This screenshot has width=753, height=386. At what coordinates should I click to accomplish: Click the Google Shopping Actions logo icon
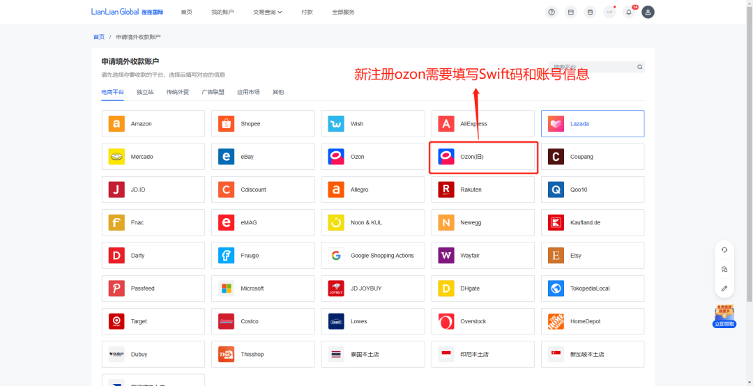coord(336,256)
